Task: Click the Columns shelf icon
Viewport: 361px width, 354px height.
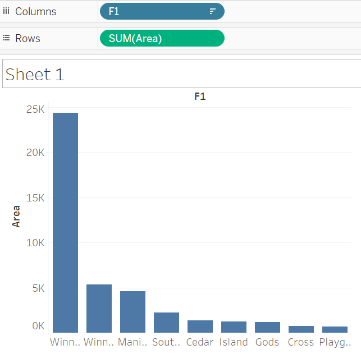Action: tap(6, 11)
